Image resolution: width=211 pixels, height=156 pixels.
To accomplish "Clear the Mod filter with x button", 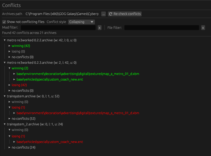I will (x=99, y=28).
